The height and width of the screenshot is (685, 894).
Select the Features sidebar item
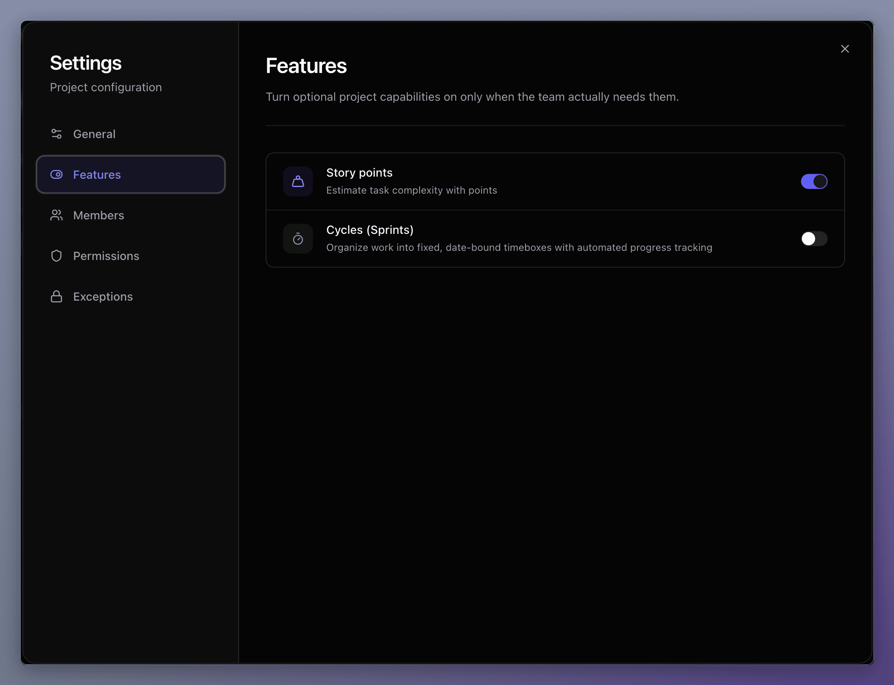[131, 175]
